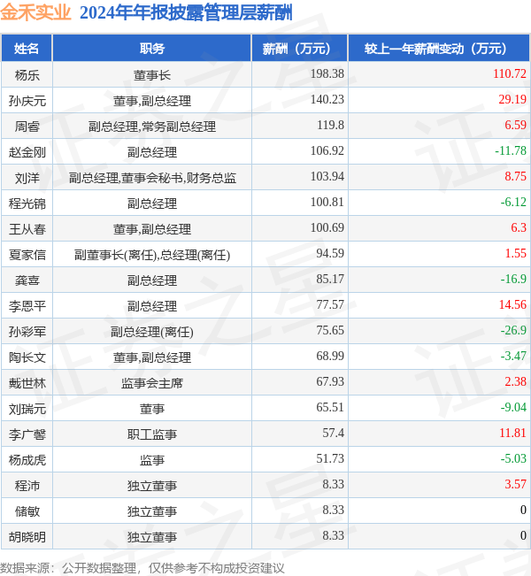
Task: Click salary value 103.94
Action: [x=327, y=176]
